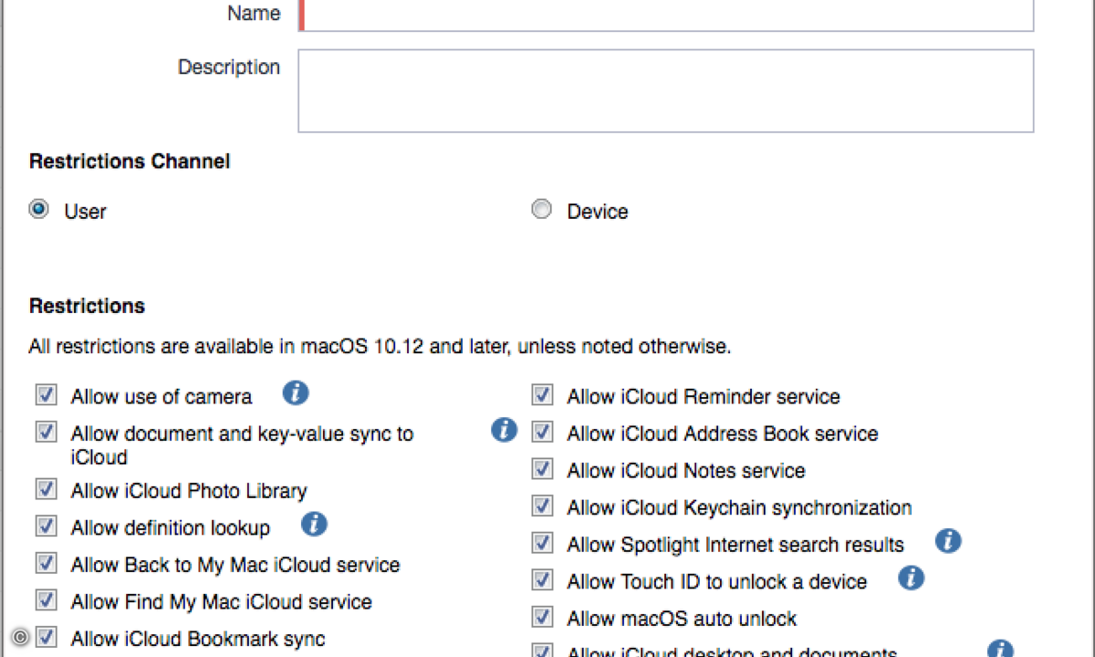The height and width of the screenshot is (657, 1095).
Task: Uncheck Allow Touch ID to unlock a device
Action: pyautogui.click(x=542, y=580)
